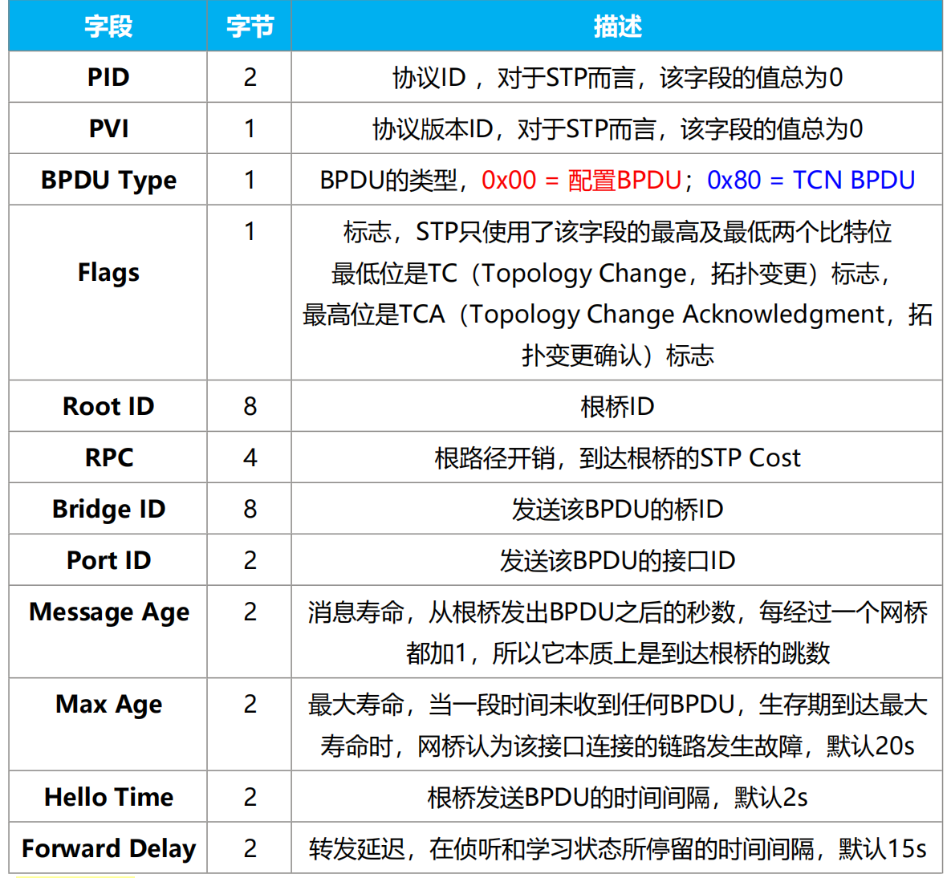Select the RPC field cell

point(108,457)
